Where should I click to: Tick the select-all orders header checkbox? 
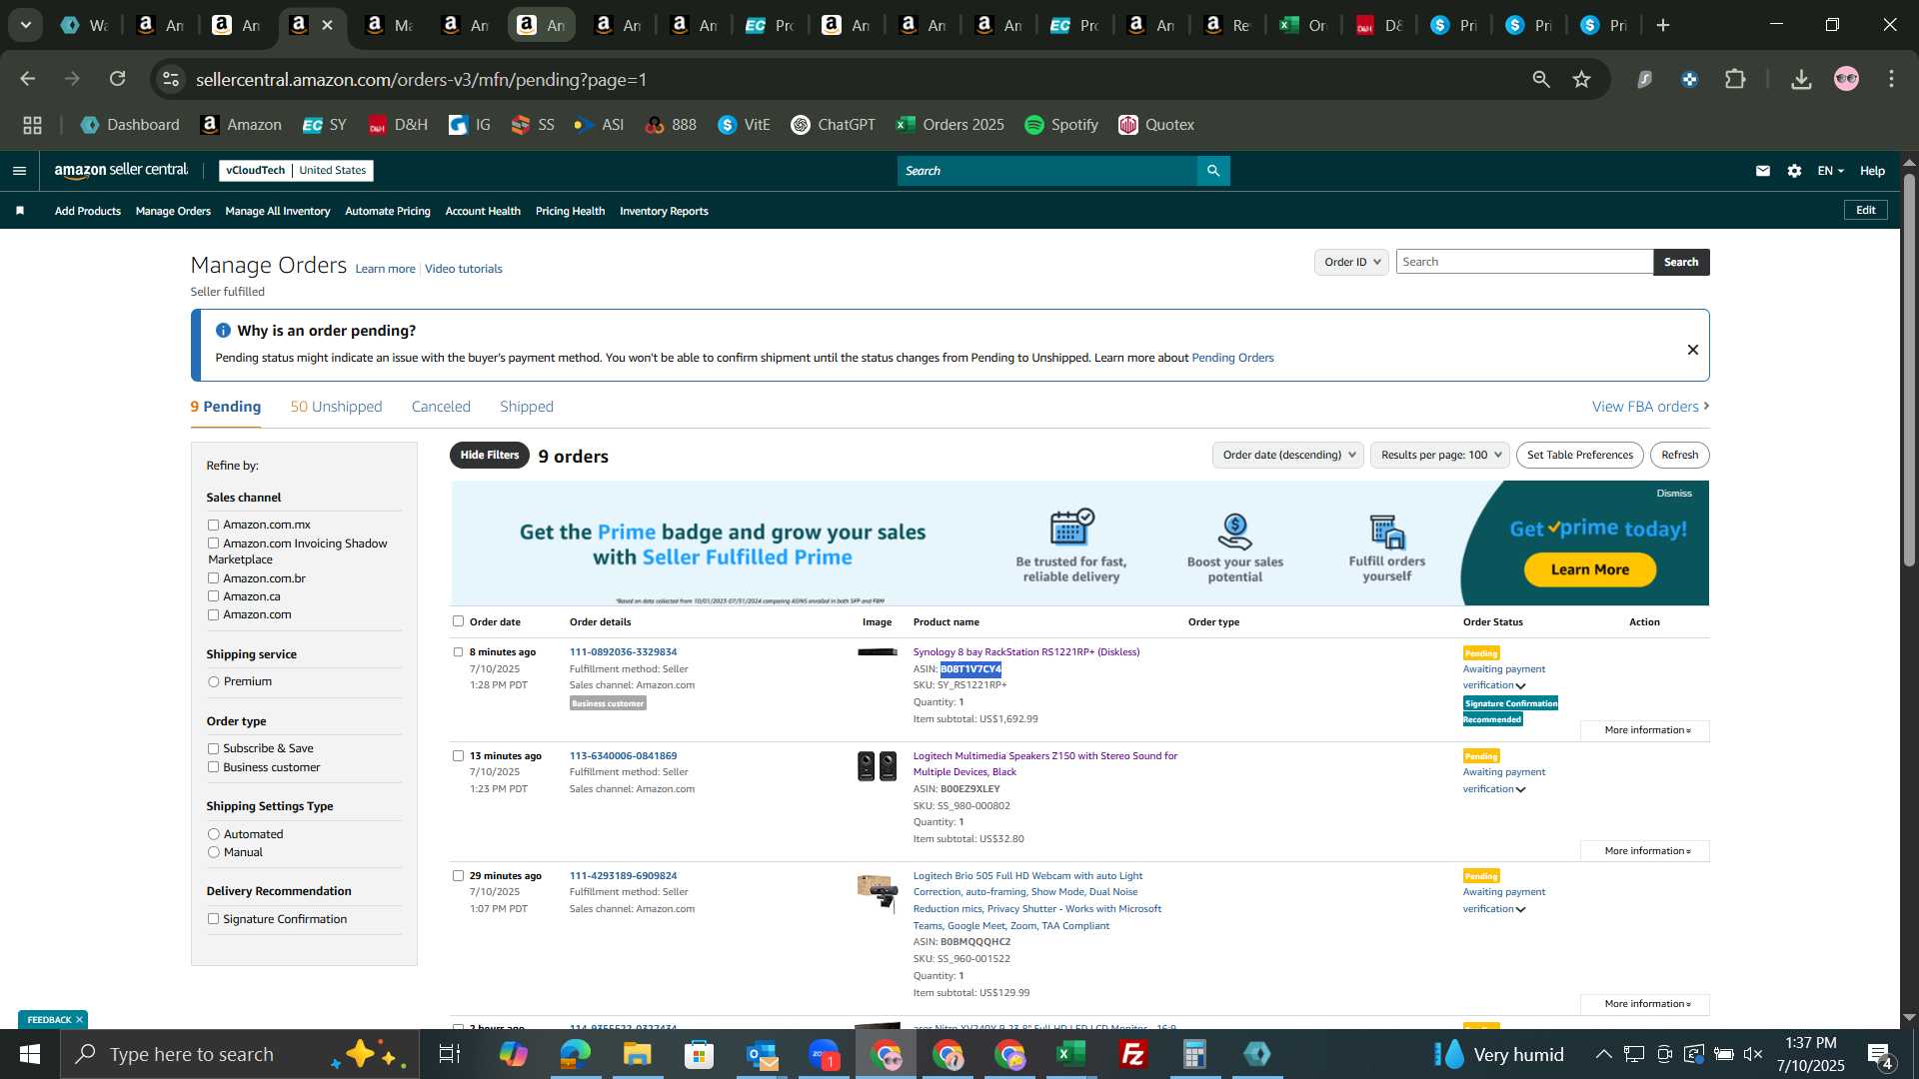[458, 621]
